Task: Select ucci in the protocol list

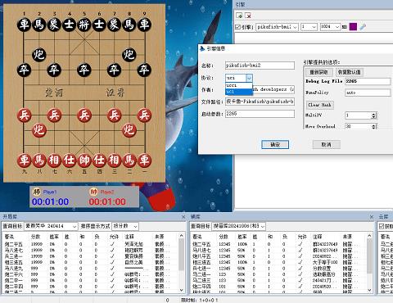Action: point(239,85)
